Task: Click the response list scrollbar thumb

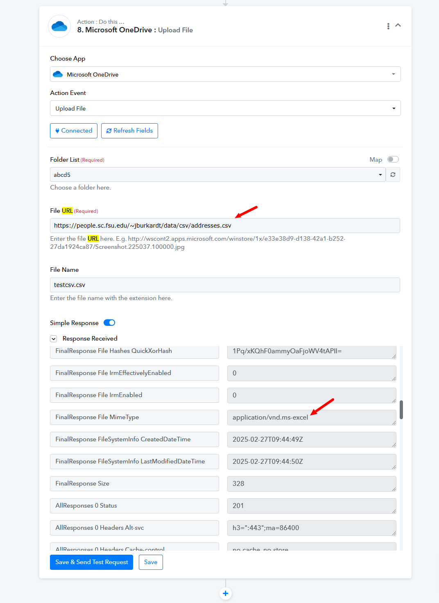Action: click(401, 409)
